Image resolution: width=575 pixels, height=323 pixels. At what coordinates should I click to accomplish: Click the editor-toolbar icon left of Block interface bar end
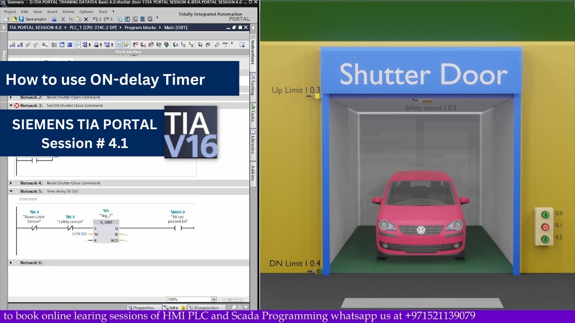point(242,44)
